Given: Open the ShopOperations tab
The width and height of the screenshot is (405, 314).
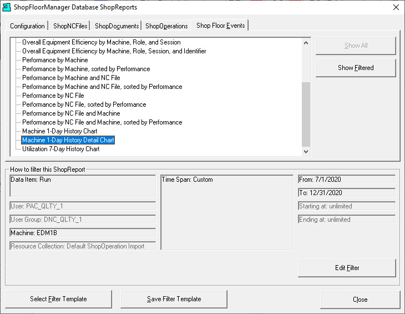Looking at the screenshot, I should (x=166, y=26).
